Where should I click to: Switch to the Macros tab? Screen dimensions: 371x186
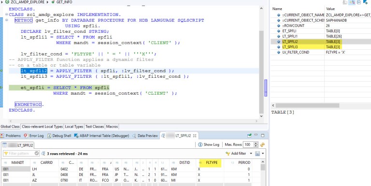[x=112, y=127]
